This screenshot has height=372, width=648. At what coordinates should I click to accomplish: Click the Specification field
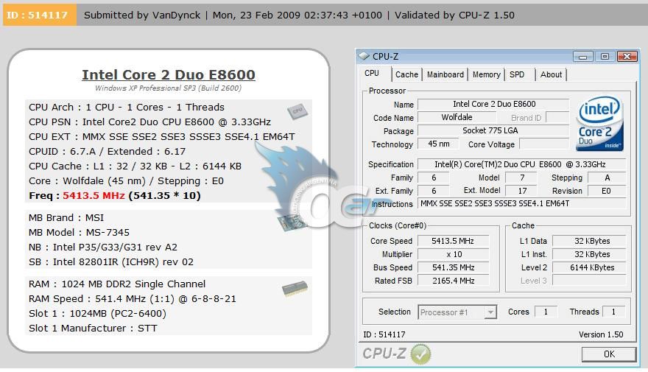(x=522, y=164)
